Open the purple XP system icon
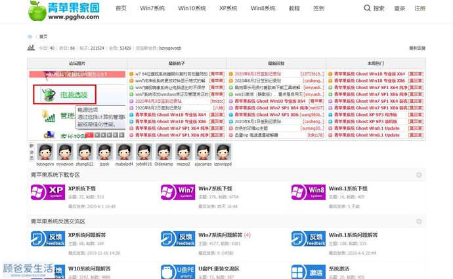Viewport: 453px width, 279px height. click(48, 192)
